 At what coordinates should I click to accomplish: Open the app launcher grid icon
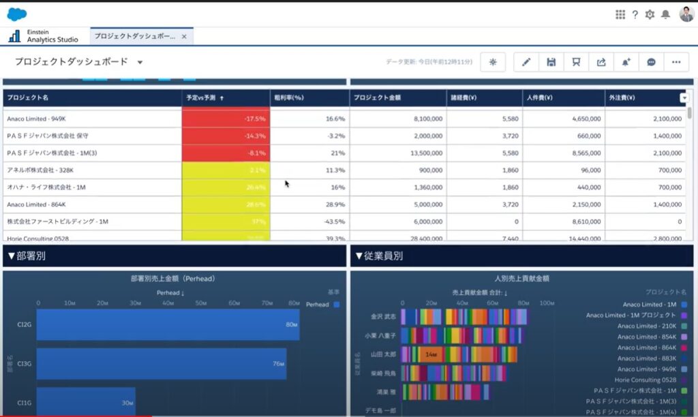[620, 14]
